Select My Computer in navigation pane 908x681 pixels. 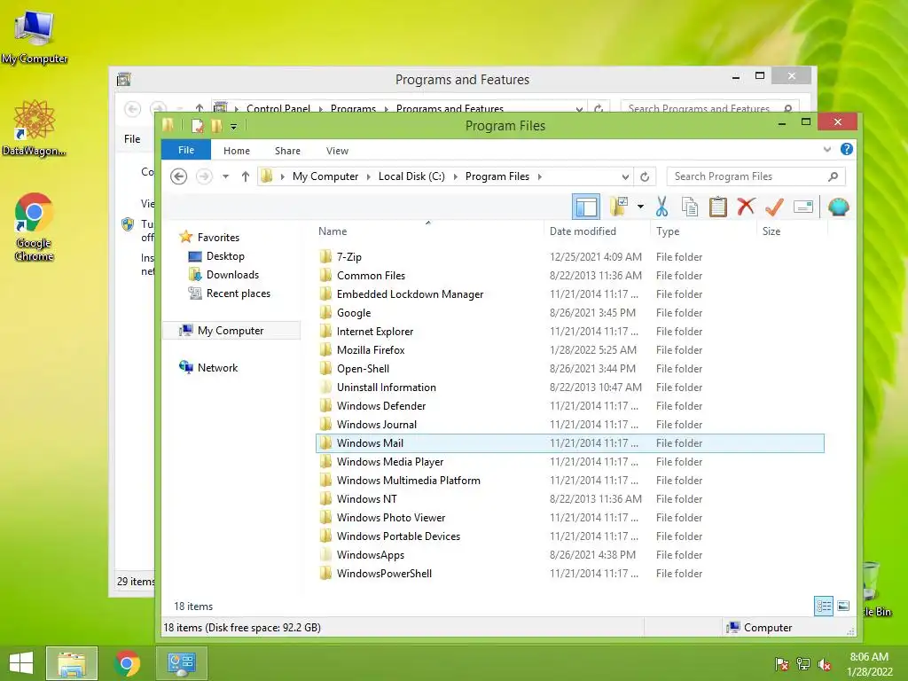[231, 330]
